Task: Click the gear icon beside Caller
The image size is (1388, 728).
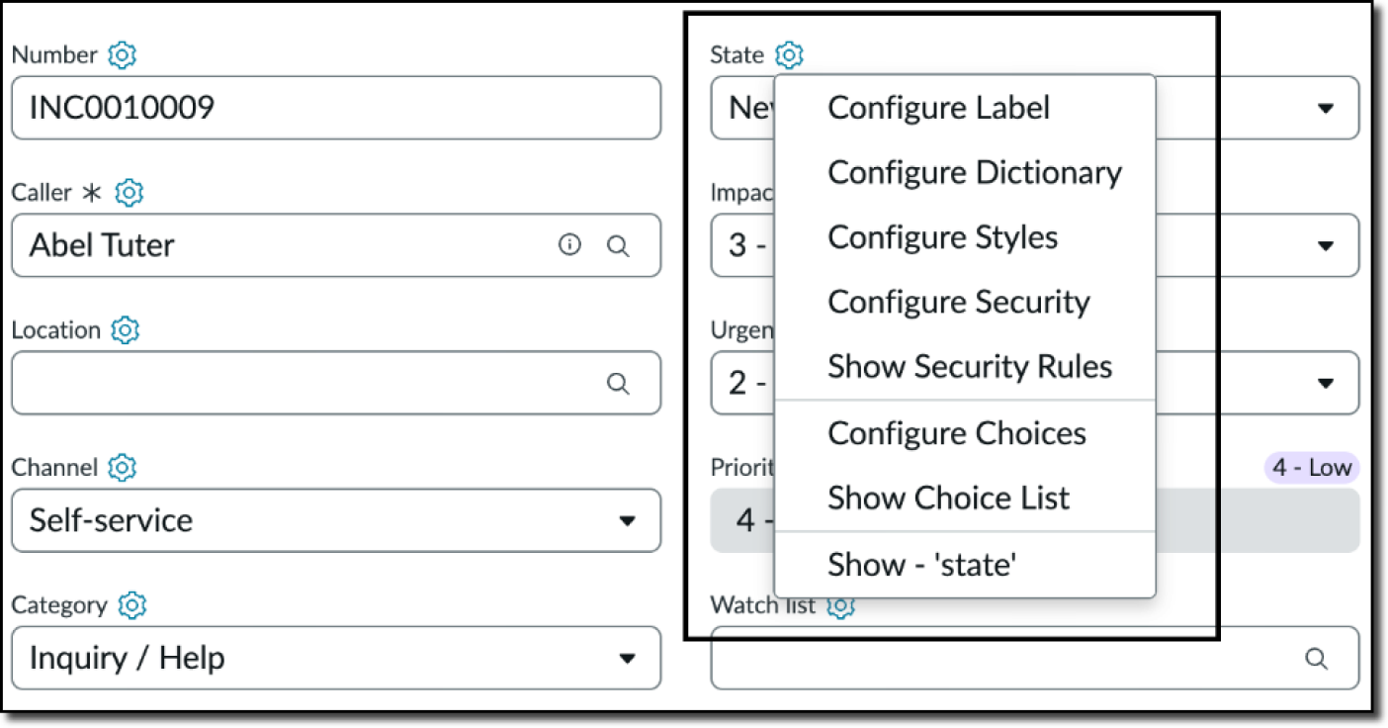Action: click(x=130, y=193)
